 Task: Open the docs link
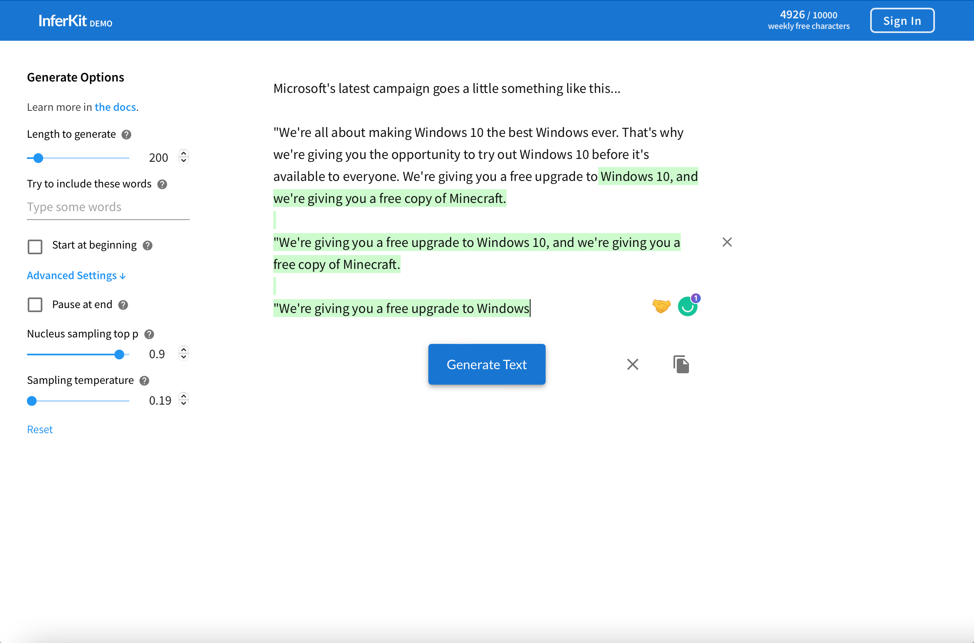115,107
